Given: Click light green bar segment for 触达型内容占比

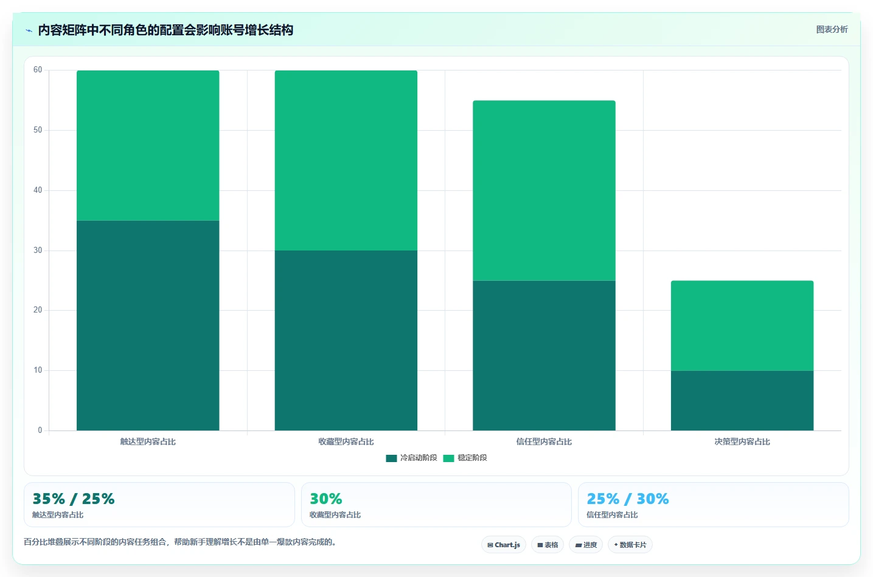Looking at the screenshot, I should click(x=148, y=145).
